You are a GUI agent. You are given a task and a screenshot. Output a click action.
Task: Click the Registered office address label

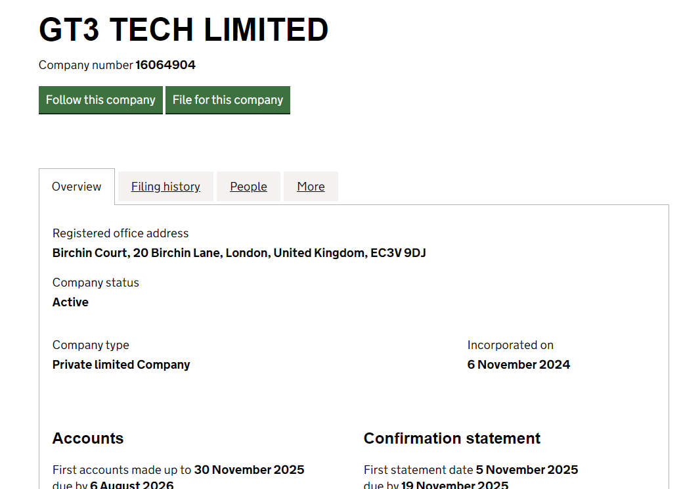tap(120, 233)
